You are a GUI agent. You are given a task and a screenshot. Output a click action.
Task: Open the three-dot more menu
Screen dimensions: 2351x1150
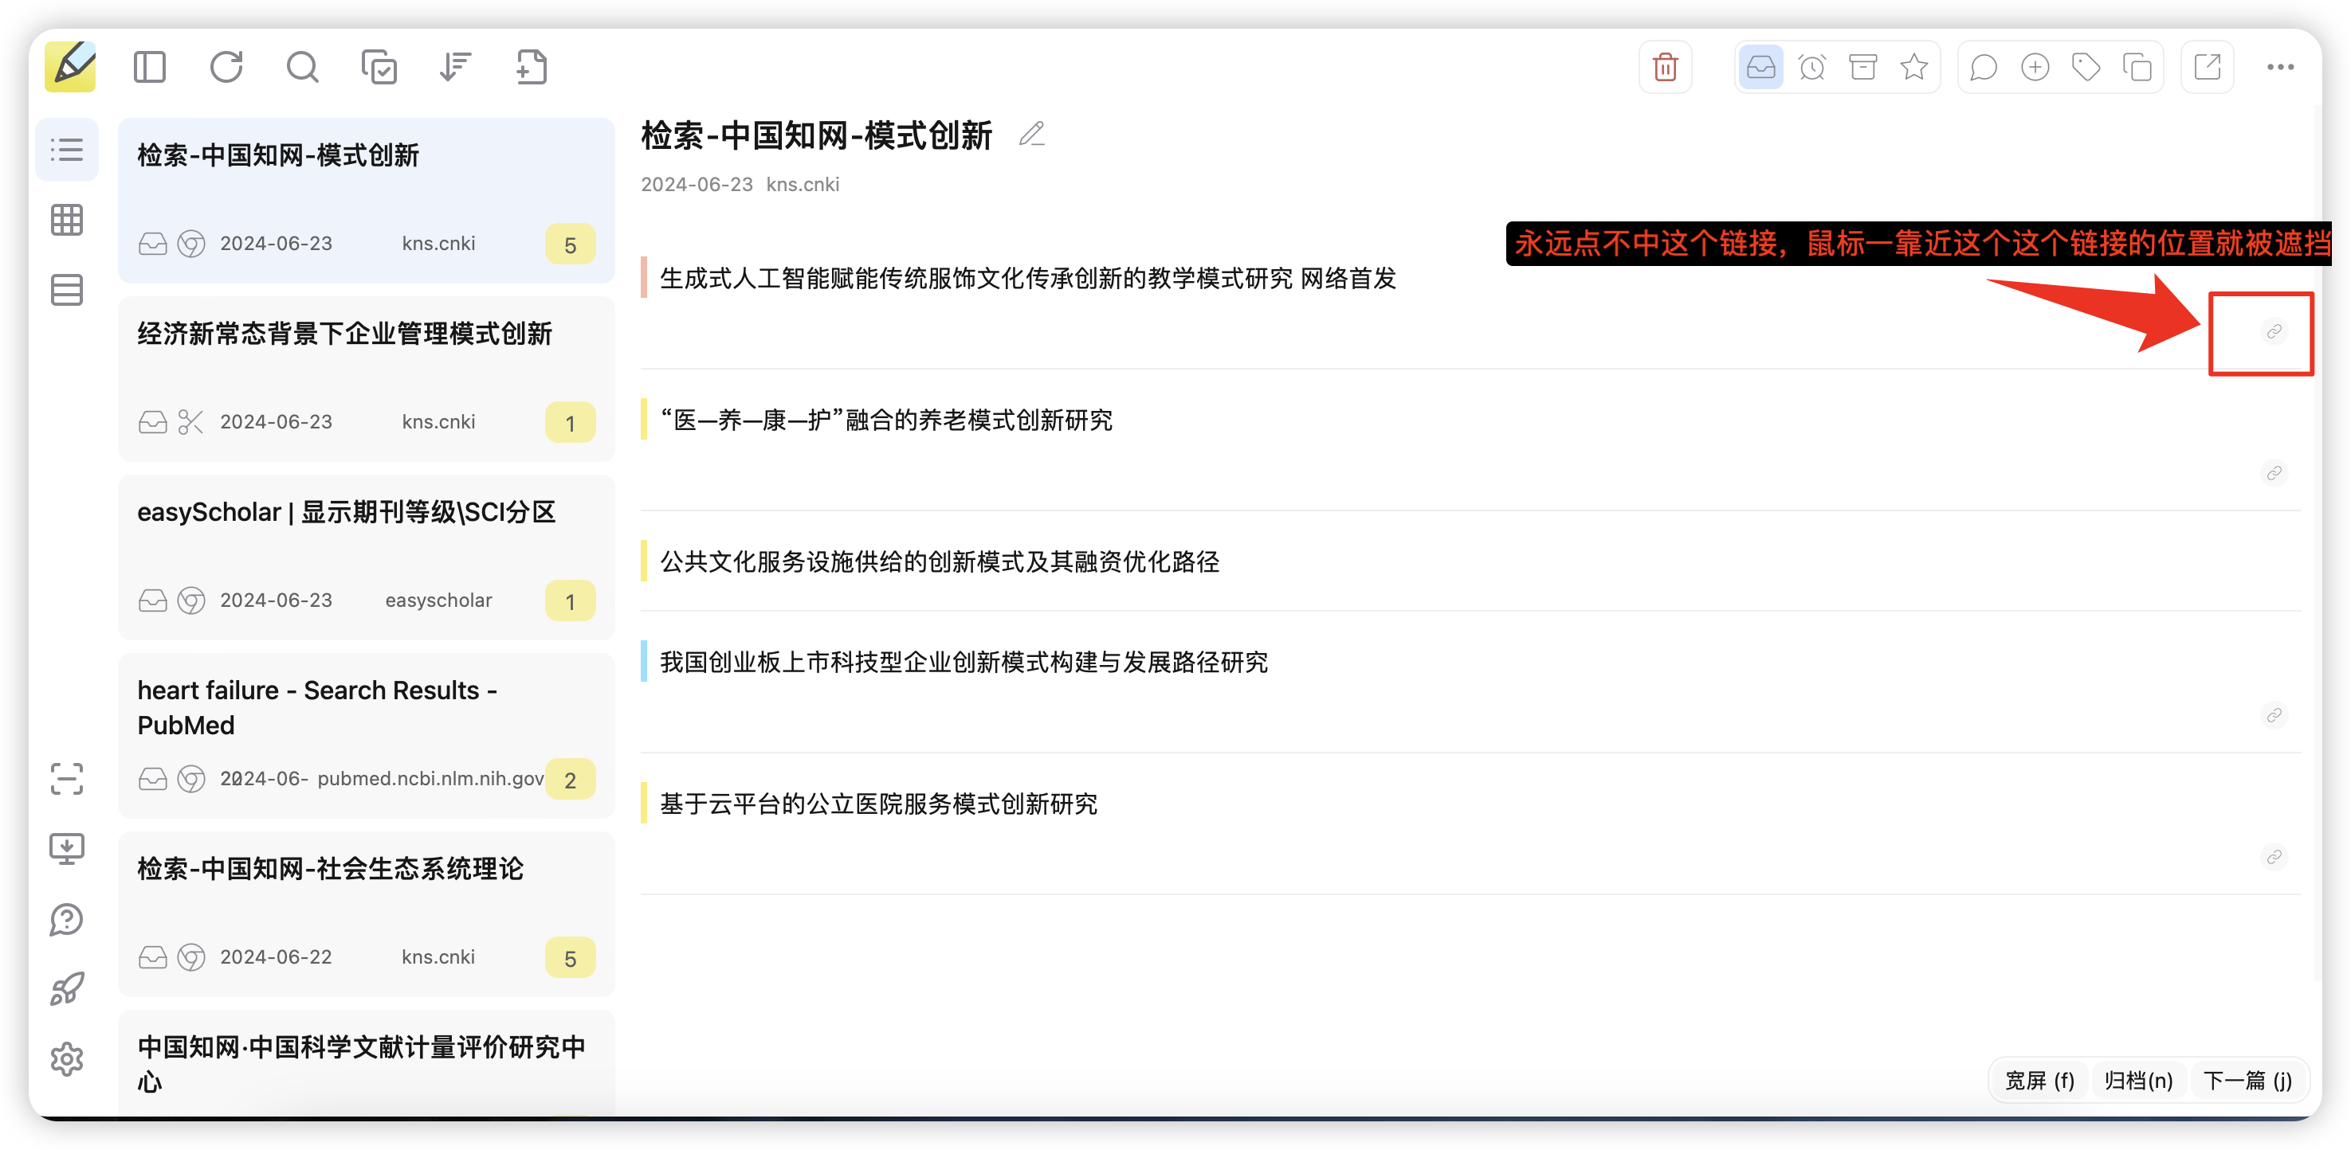coord(2281,67)
